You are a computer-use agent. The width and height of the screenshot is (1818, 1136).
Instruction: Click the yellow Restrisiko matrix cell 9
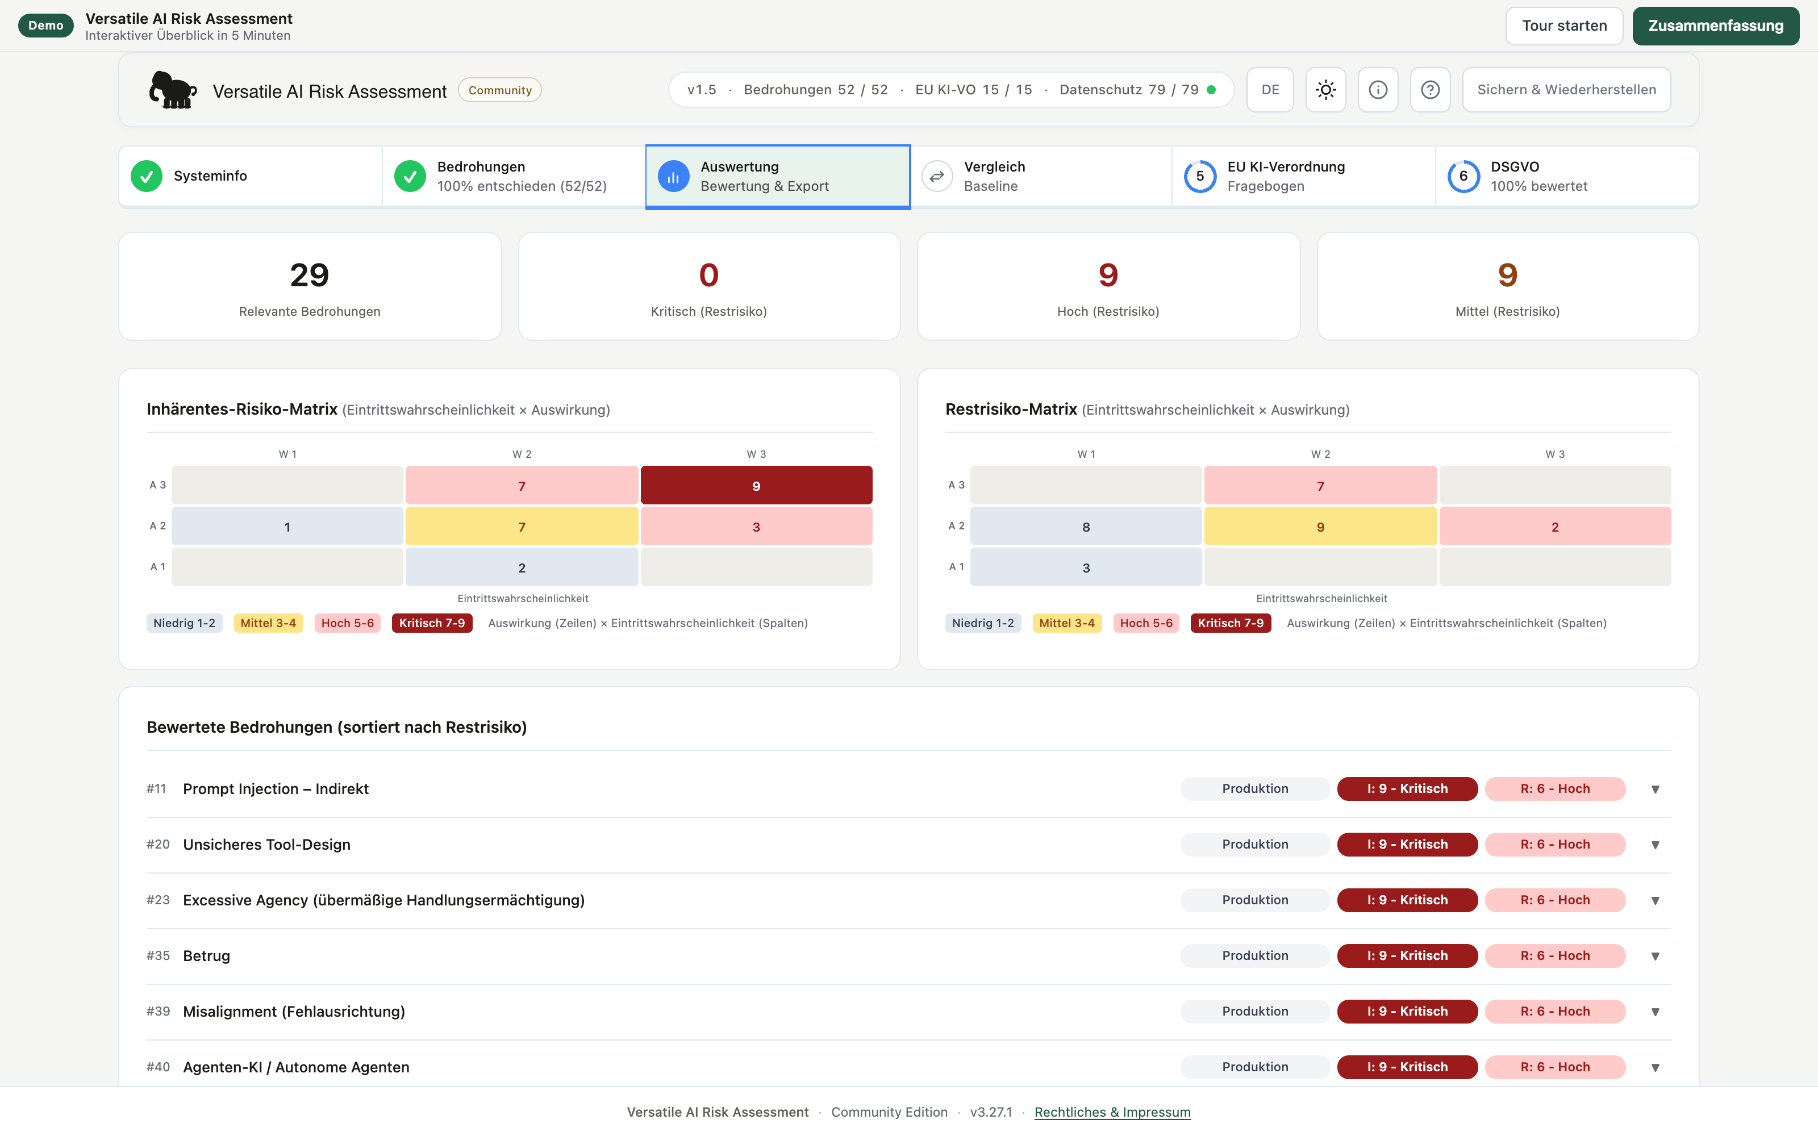(1320, 527)
